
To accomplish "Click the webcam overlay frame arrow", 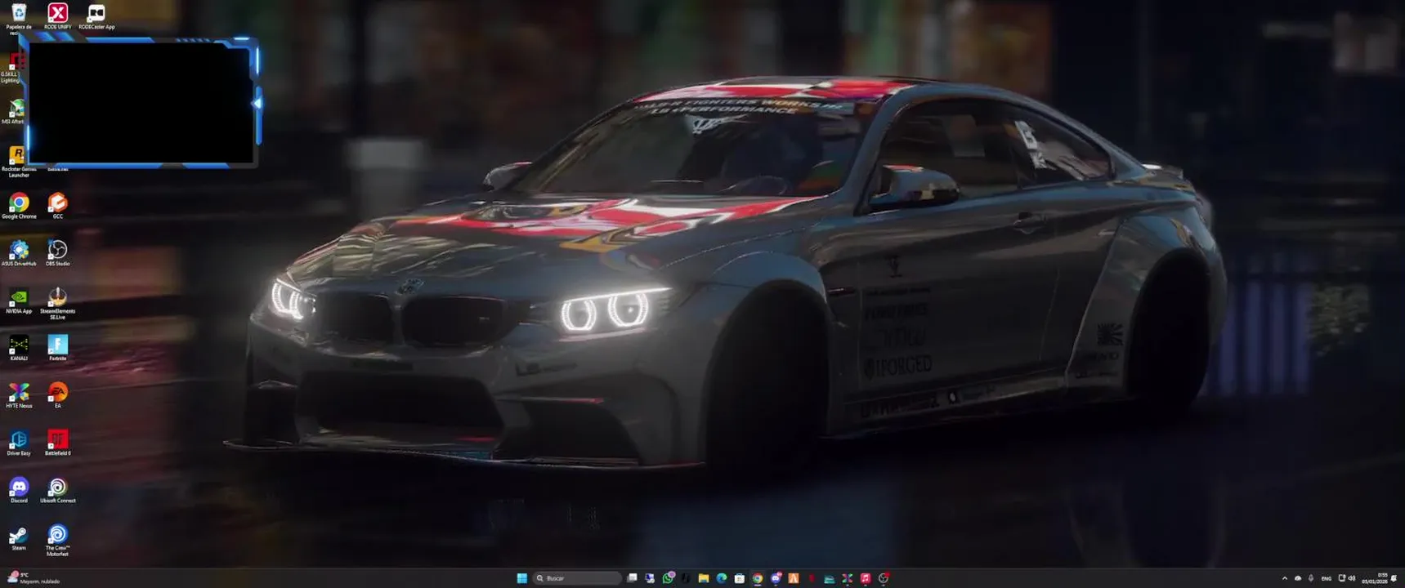I will tap(256, 103).
